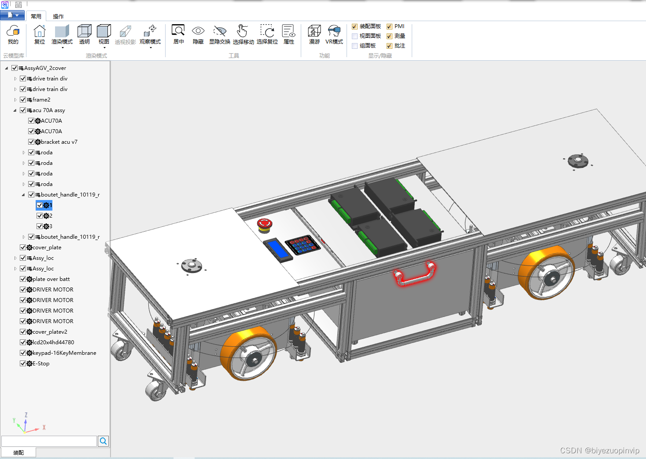The width and height of the screenshot is (646, 459).
Task: Click the red E-Stop button on the model
Action: coord(265,225)
